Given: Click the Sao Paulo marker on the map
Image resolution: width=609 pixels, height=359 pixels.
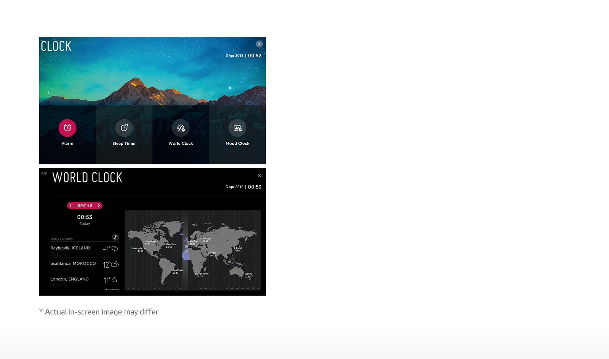Looking at the screenshot, I should 171,270.
